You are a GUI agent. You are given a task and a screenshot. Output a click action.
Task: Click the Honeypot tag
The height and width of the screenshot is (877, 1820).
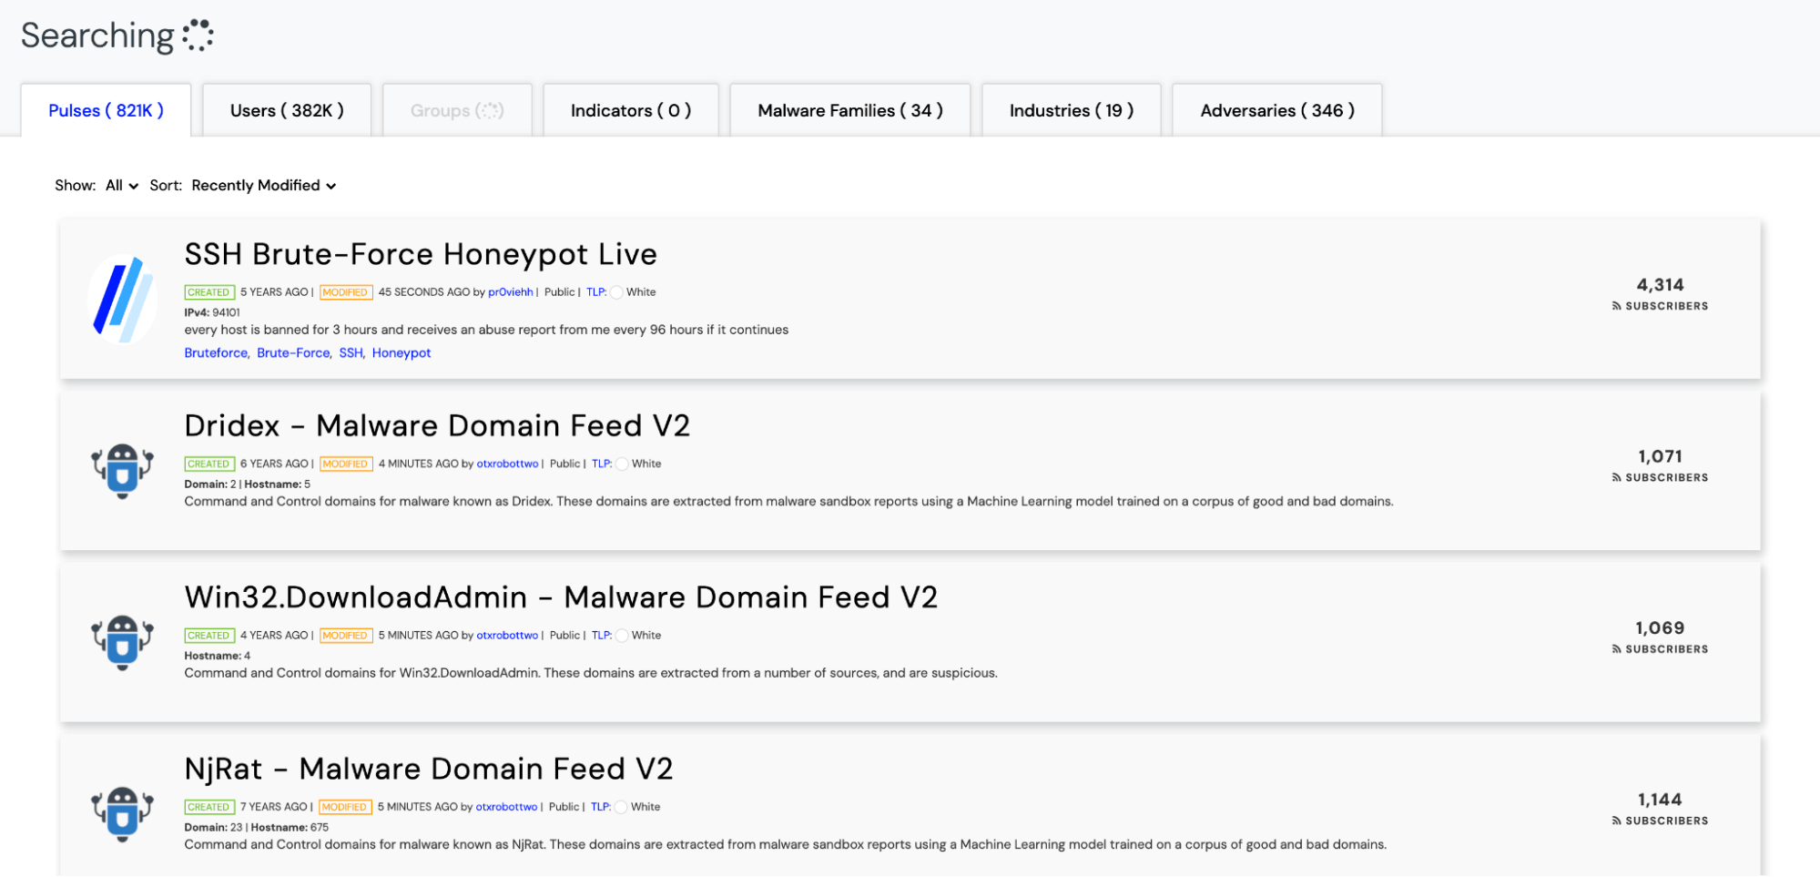pos(402,353)
